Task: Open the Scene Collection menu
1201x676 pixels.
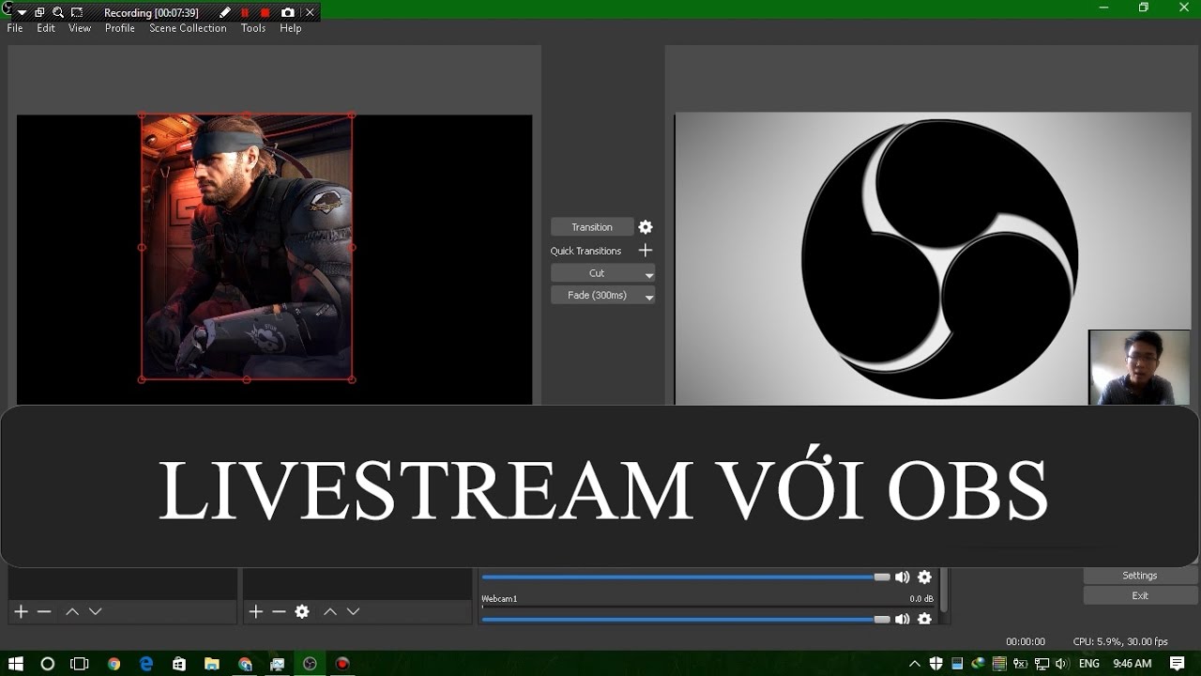Action: pyautogui.click(x=188, y=28)
